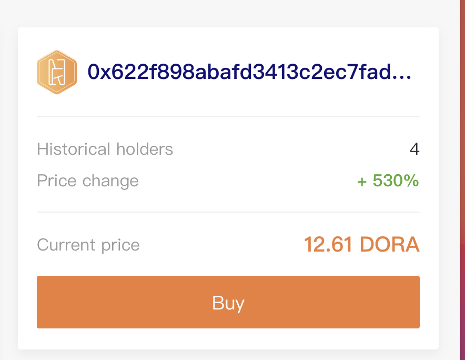Click the word holders in Historical holders
Viewport: 465px width, 360px height.
pyautogui.click(x=145, y=149)
